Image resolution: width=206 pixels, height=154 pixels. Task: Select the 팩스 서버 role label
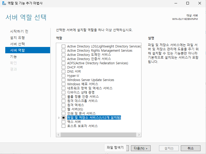coord(74,122)
